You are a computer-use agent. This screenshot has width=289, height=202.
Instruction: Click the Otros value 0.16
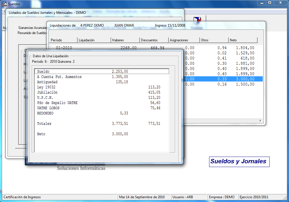[x=222, y=84]
